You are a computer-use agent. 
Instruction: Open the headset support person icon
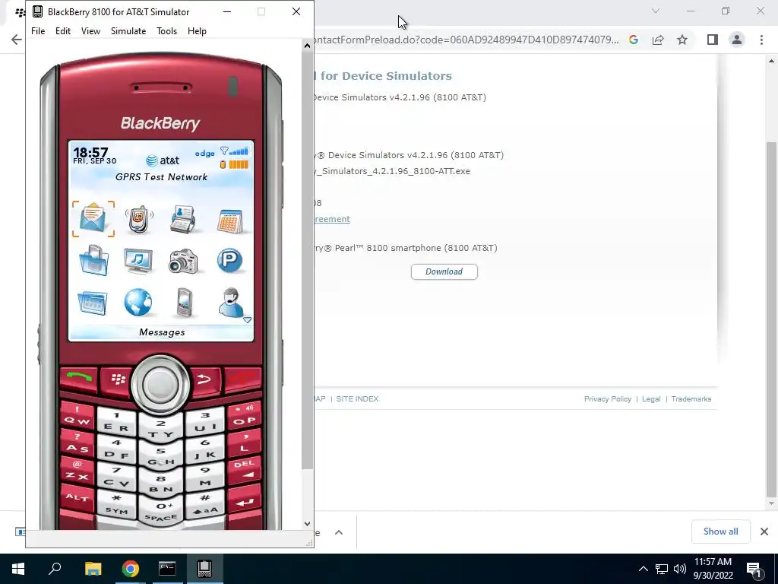(x=231, y=302)
